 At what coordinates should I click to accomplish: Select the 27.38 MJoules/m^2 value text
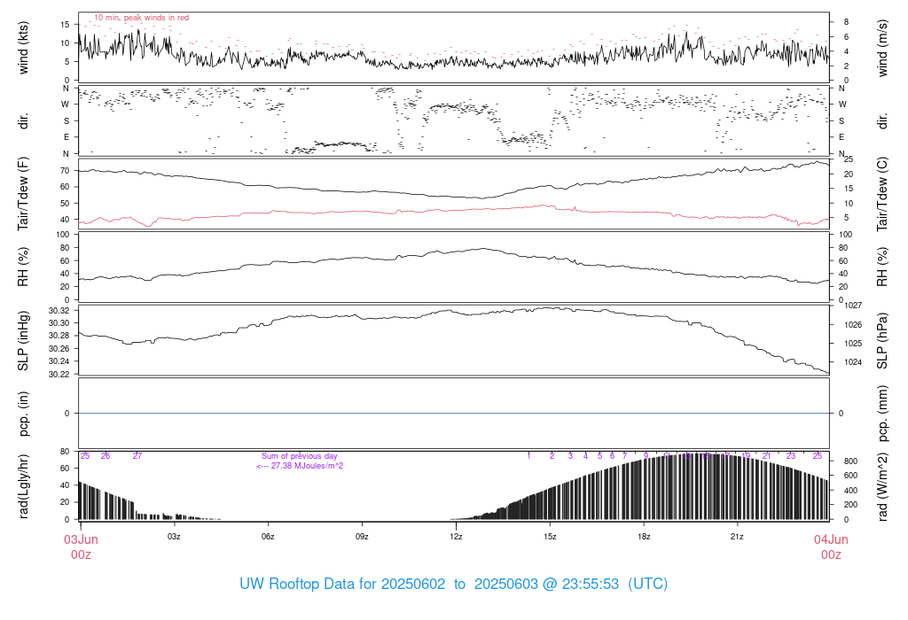(x=300, y=466)
